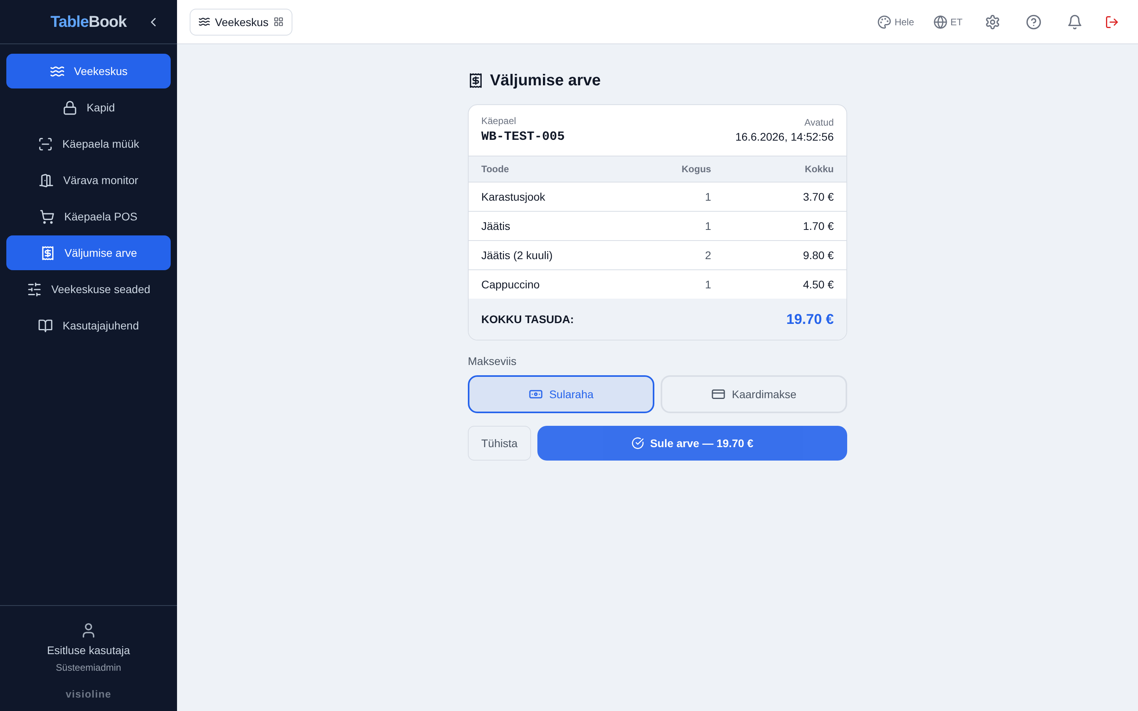The image size is (1138, 711).
Task: Click Sule arve — 19.70 € button
Action: coord(692,443)
